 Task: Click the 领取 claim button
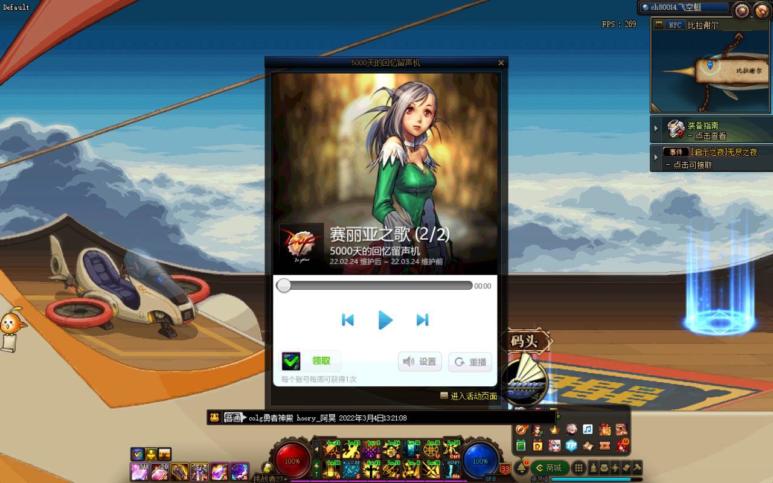point(310,361)
